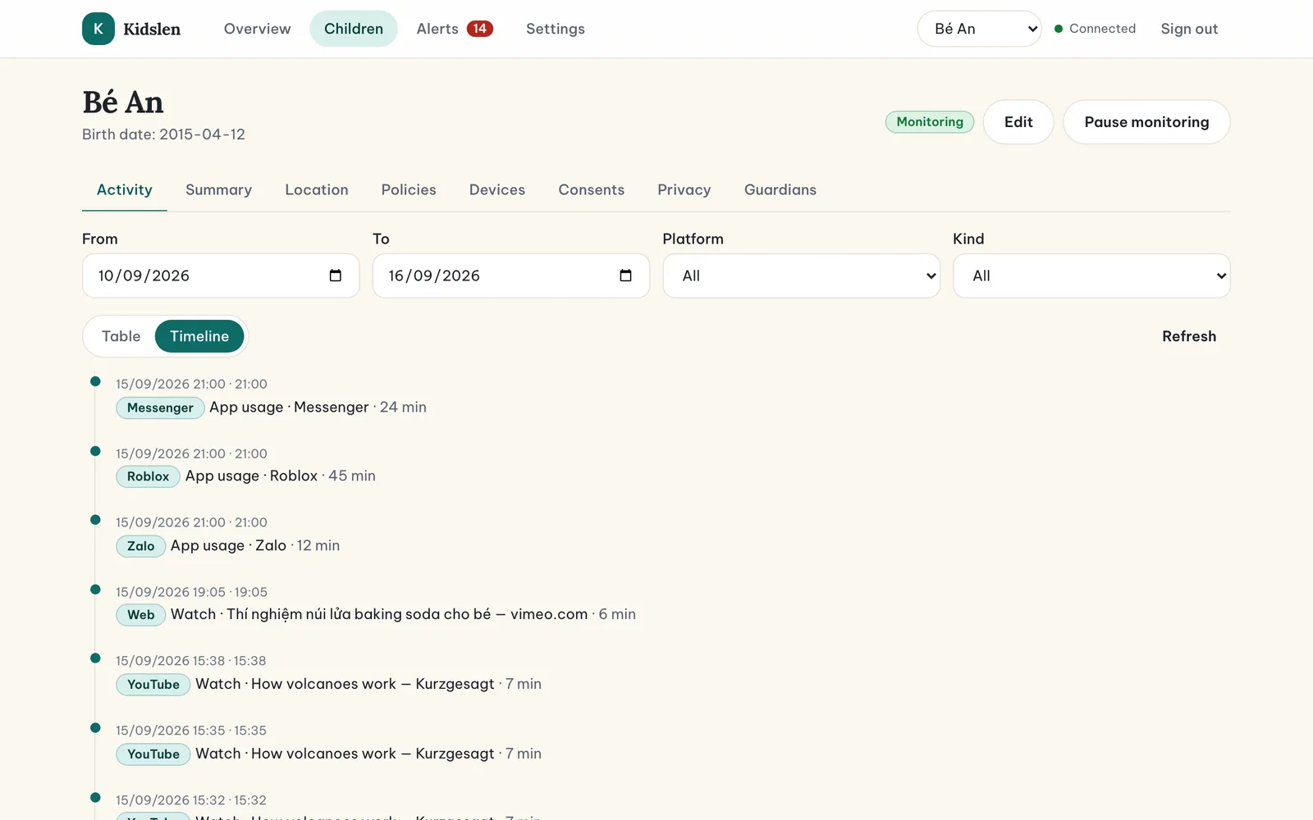Open the Devices tab

click(x=497, y=189)
